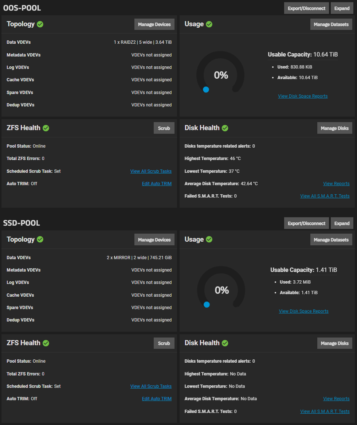Open Manage Datasets for OOS-POOL
Viewport: 357px width, 425px height.
tap(331, 24)
